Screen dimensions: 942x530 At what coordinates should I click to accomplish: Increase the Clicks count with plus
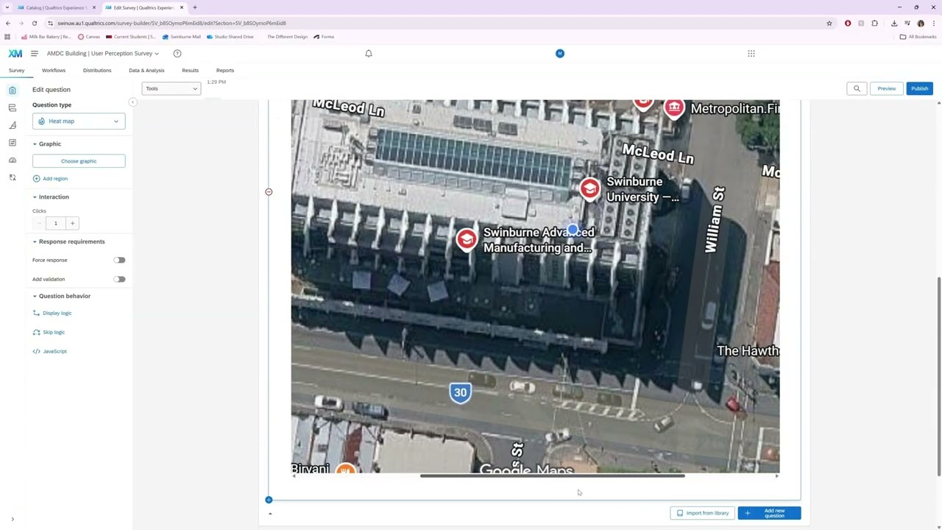click(72, 223)
